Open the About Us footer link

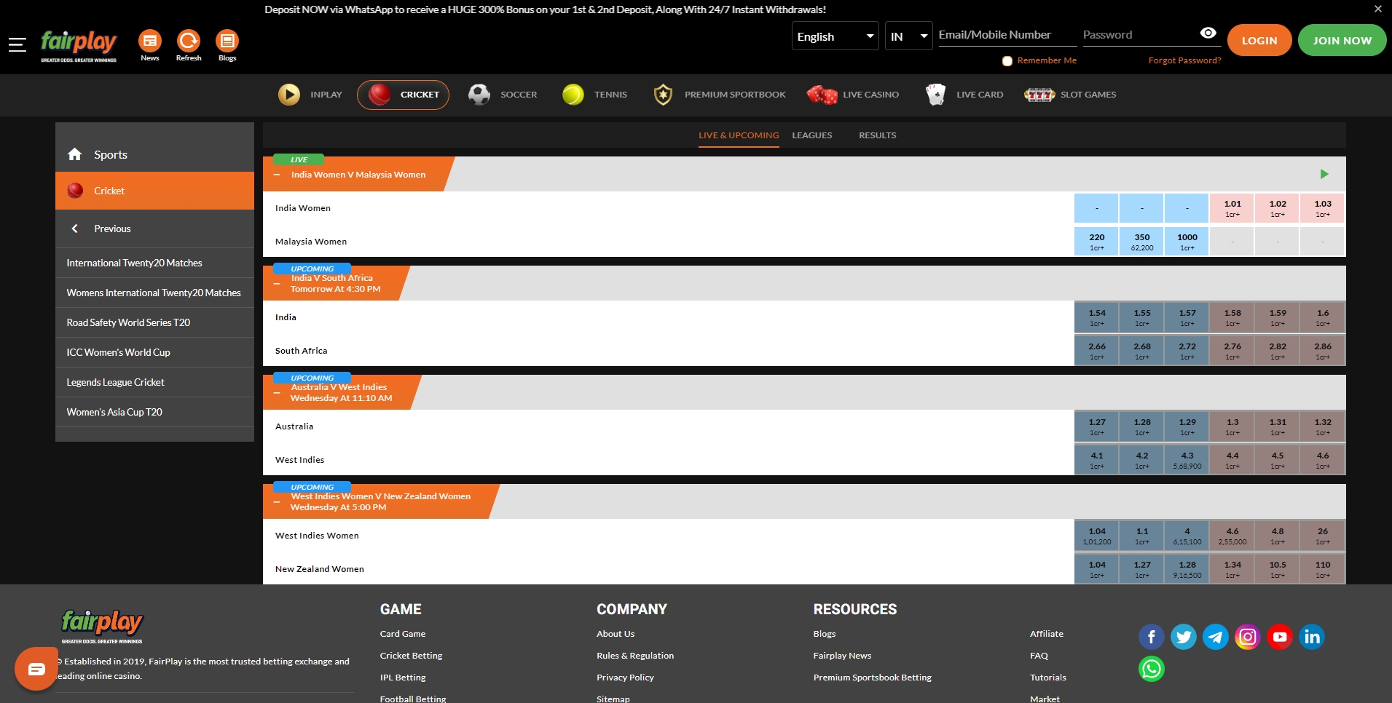point(616,634)
